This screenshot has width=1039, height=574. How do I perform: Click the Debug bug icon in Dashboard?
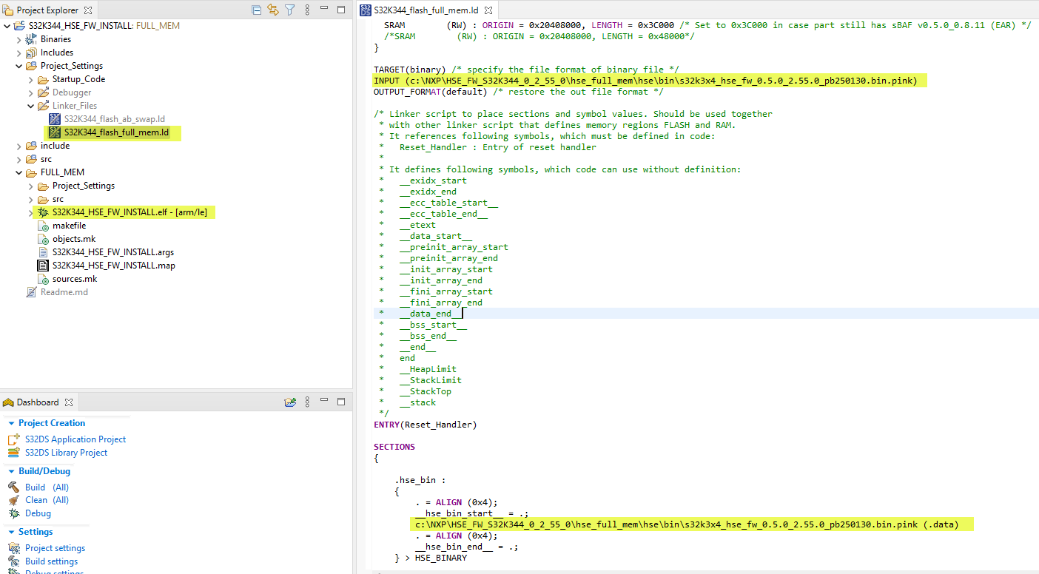(13, 513)
